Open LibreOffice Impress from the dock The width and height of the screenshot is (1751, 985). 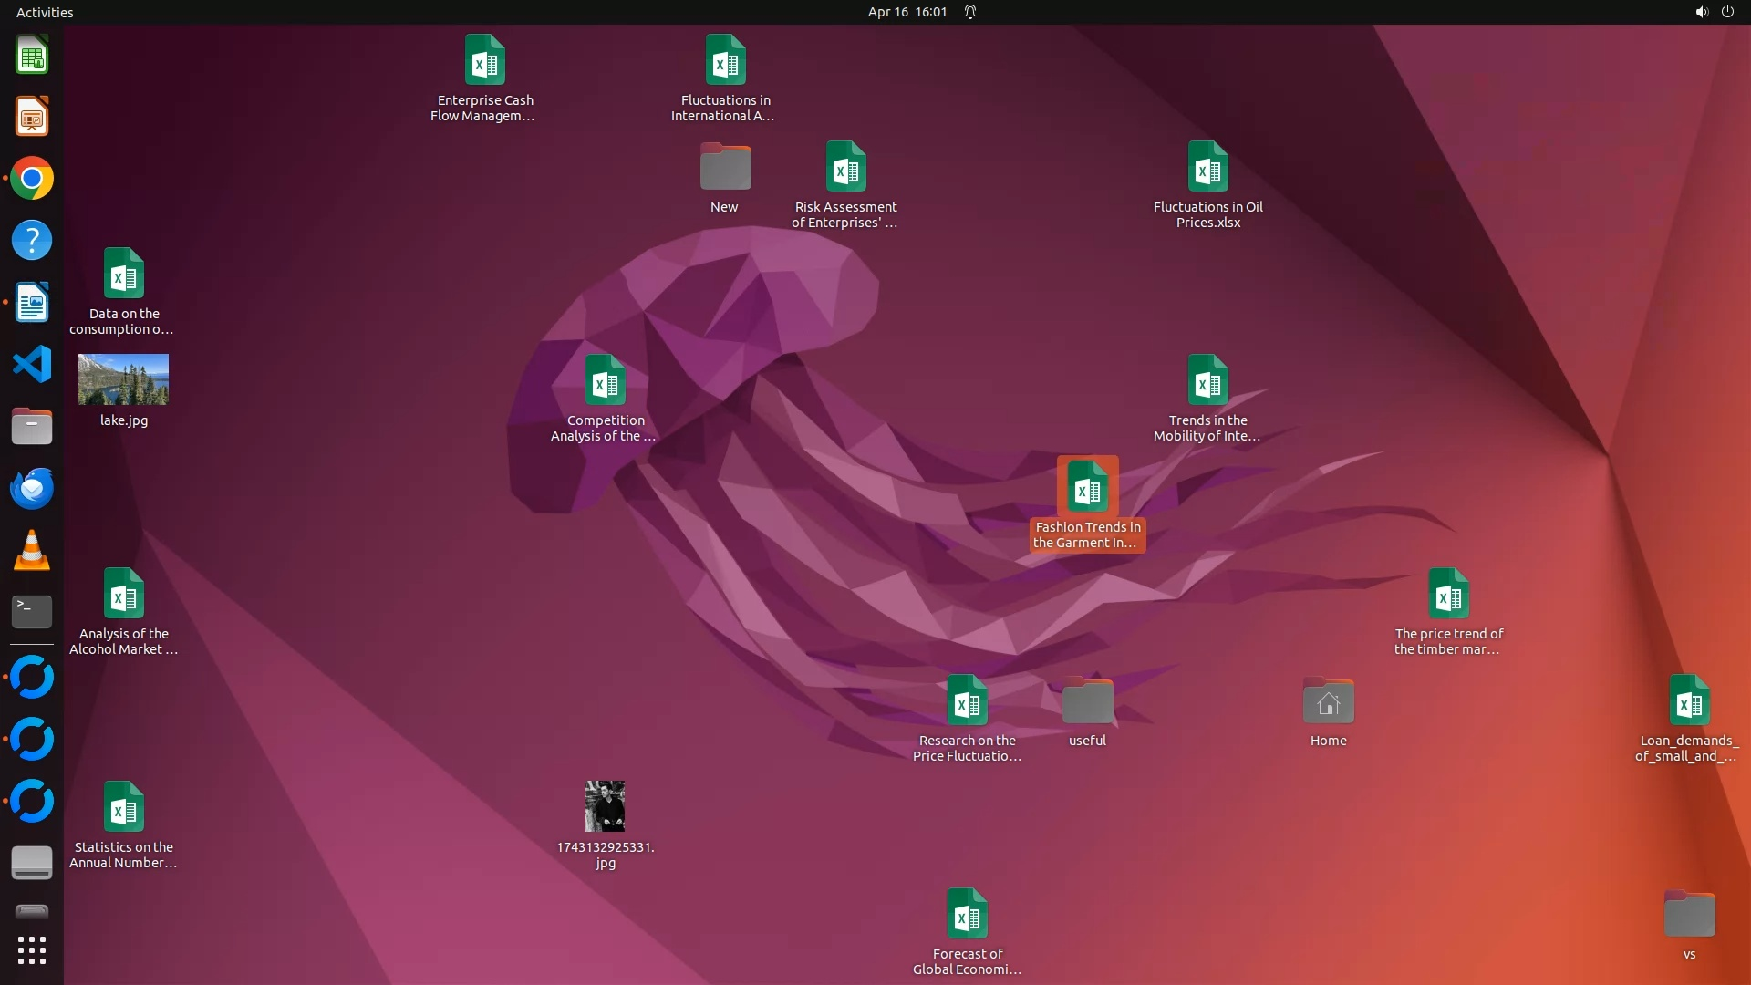(32, 118)
